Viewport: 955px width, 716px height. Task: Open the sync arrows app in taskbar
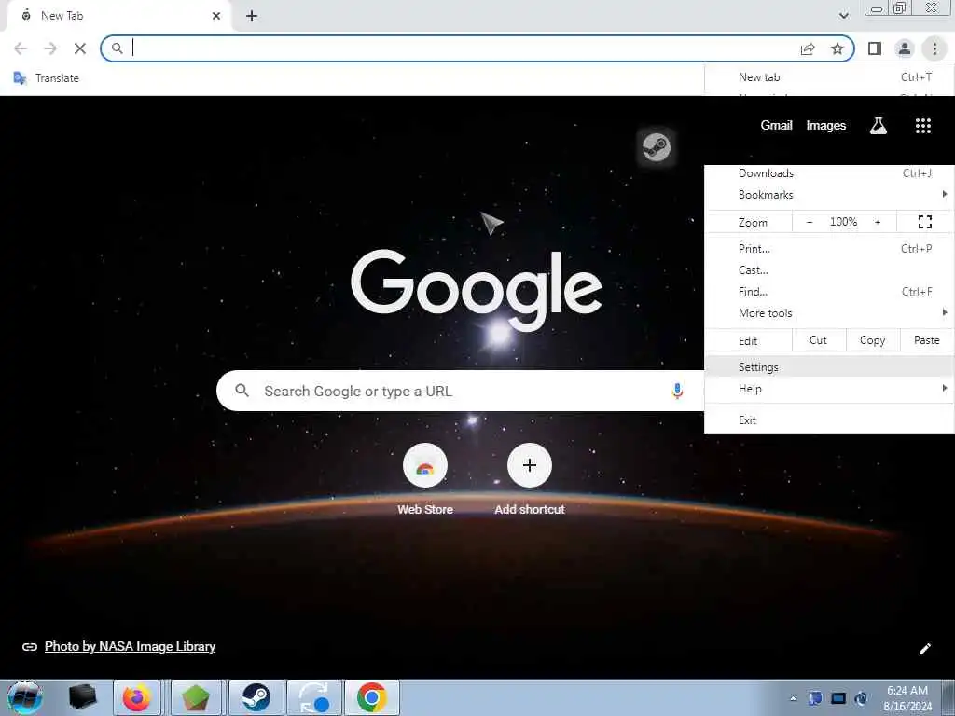pyautogui.click(x=314, y=697)
